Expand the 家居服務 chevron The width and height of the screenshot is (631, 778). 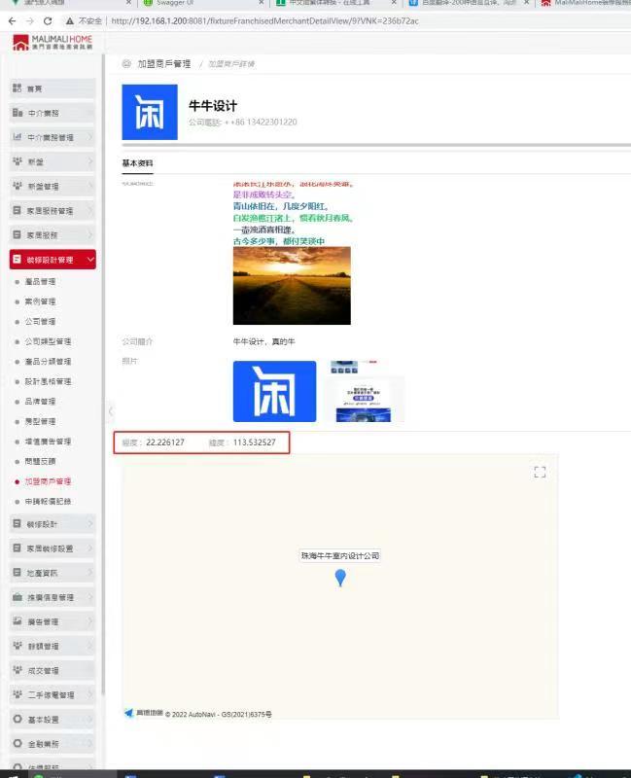90,234
